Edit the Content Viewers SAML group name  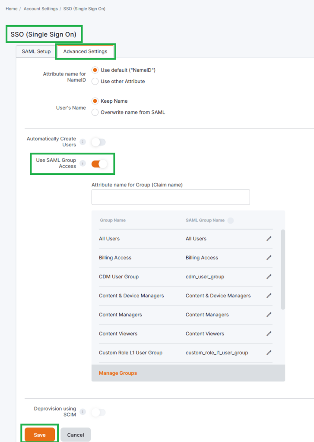click(x=269, y=334)
